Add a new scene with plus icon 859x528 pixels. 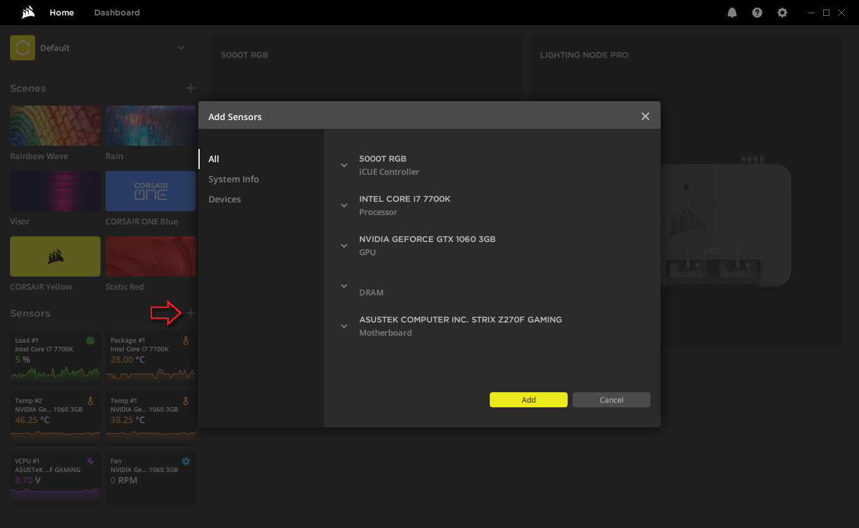tap(191, 88)
